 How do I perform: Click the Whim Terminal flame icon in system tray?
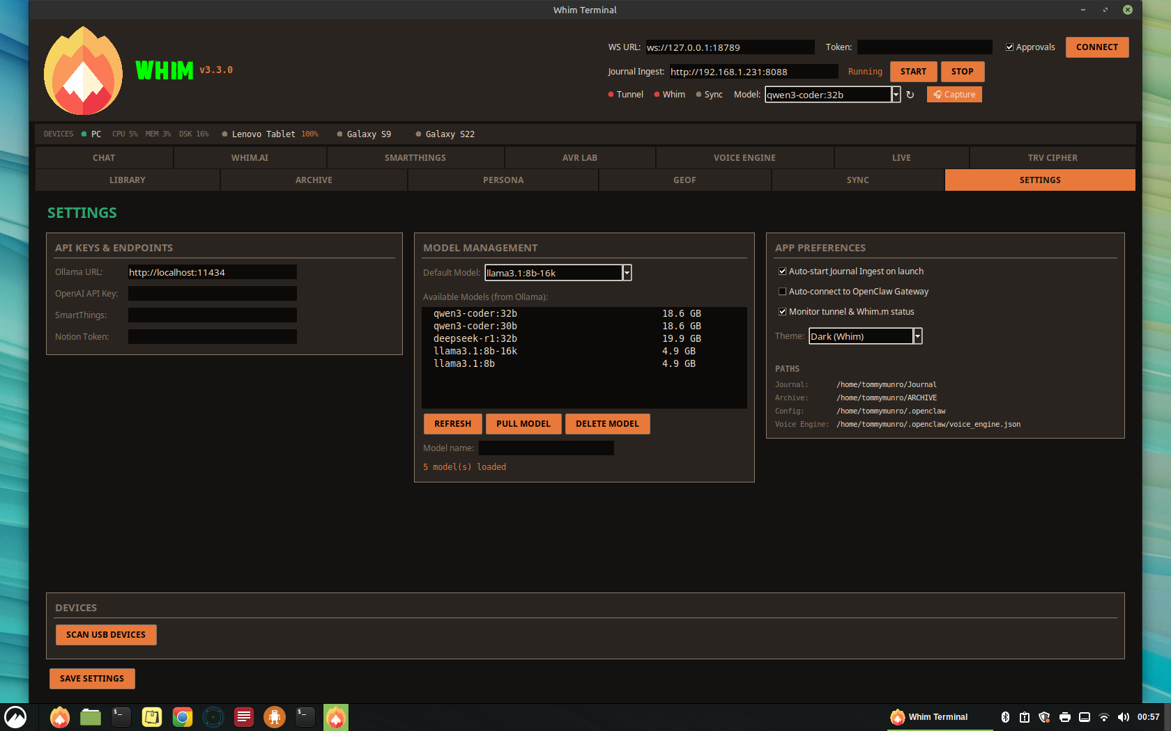[896, 717]
